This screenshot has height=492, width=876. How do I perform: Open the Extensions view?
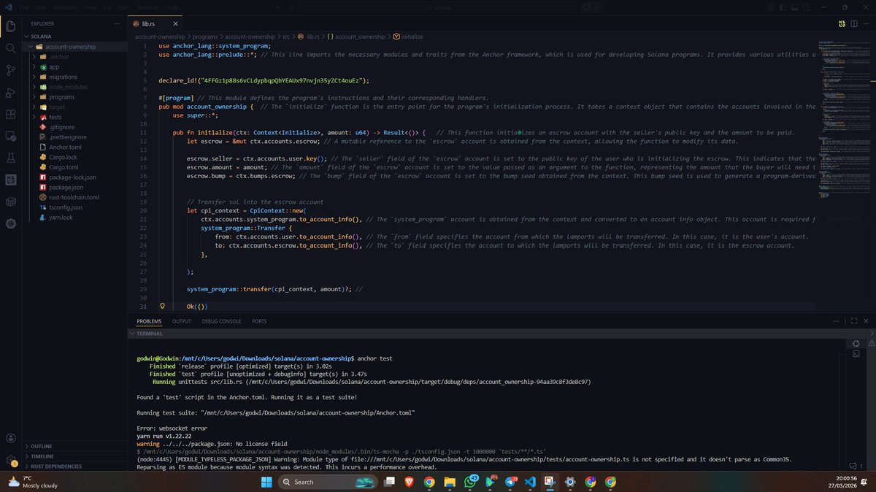(x=10, y=114)
